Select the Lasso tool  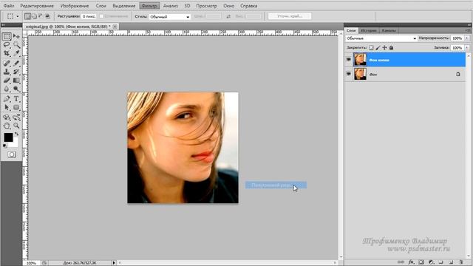[7, 45]
